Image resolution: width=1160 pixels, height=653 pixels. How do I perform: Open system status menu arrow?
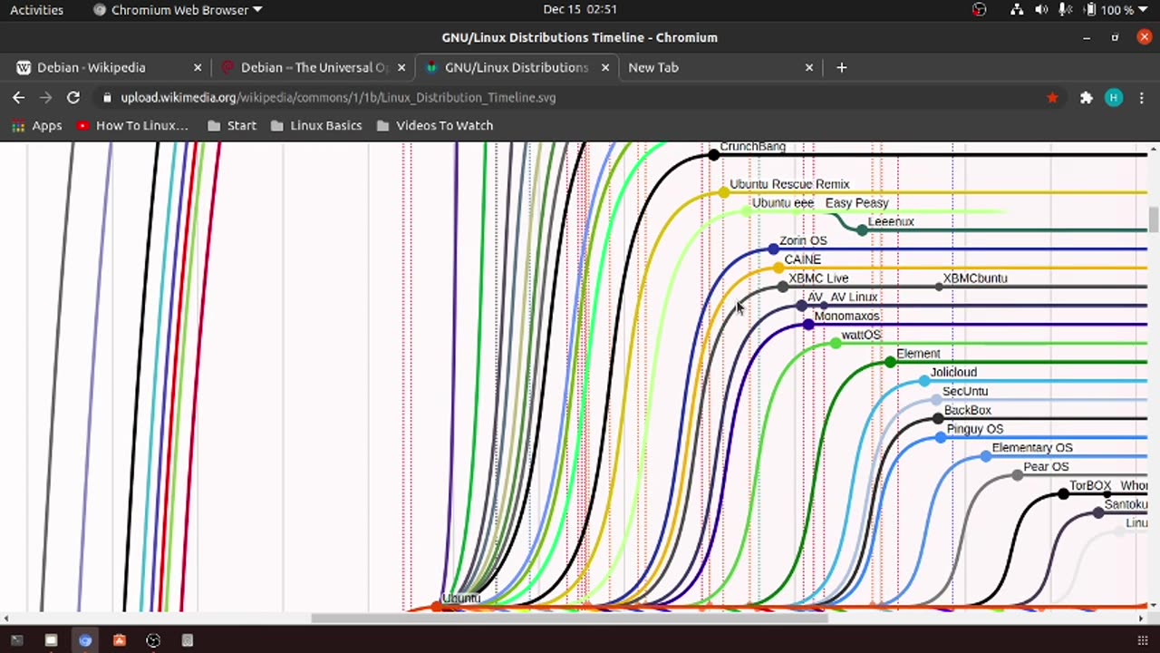[x=1143, y=10]
